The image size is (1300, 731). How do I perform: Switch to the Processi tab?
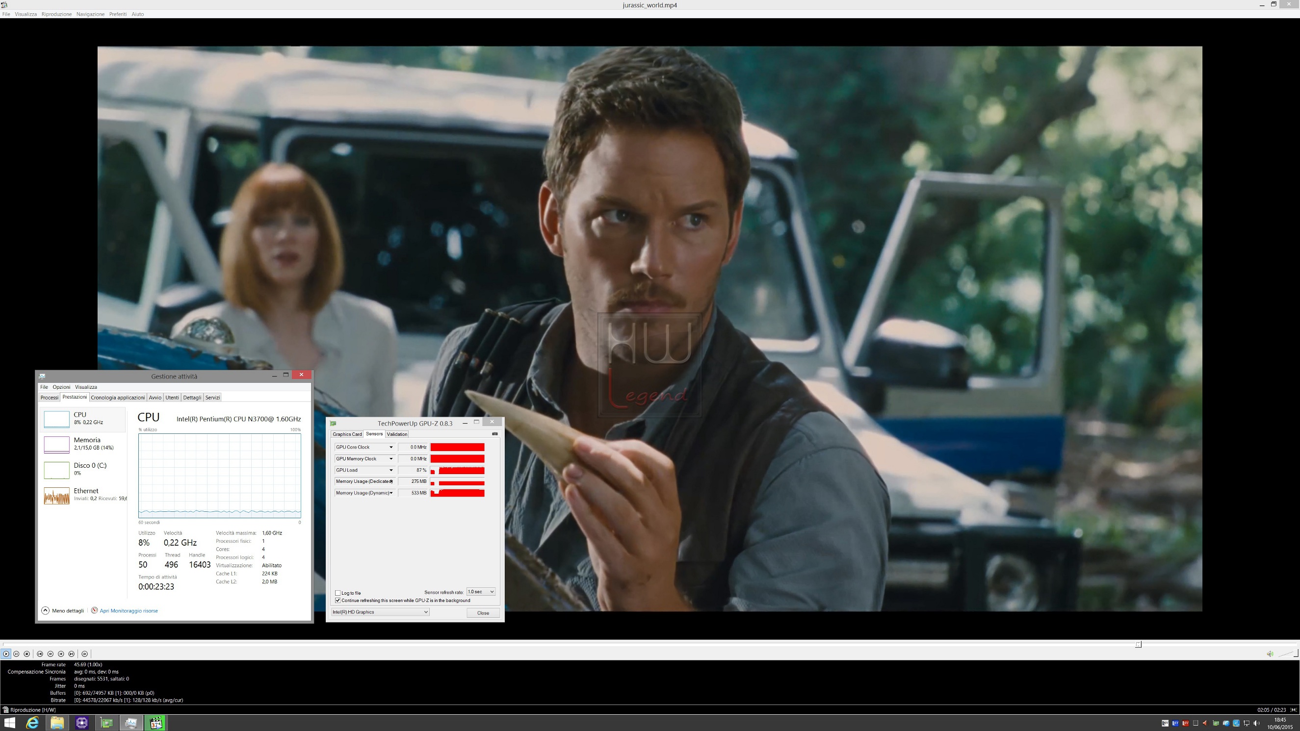click(50, 398)
